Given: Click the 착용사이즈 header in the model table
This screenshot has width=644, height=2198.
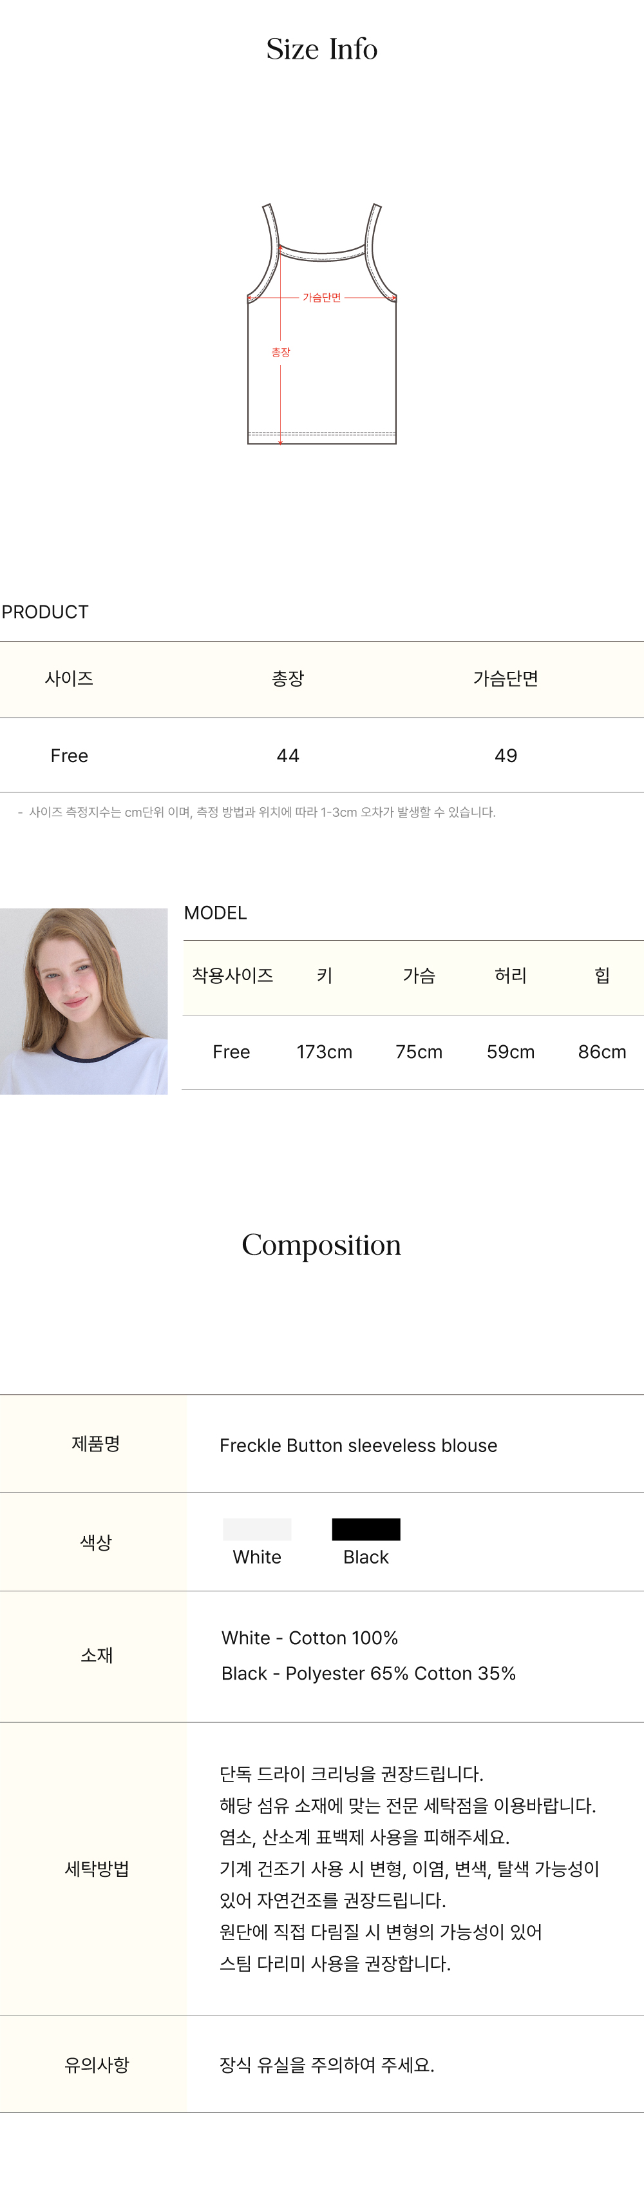Looking at the screenshot, I should tap(232, 976).
